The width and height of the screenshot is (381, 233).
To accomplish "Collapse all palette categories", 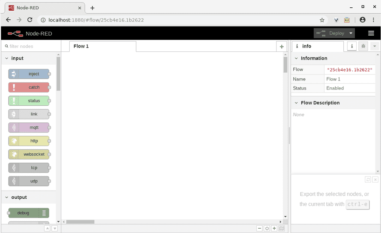I will pyautogui.click(x=48, y=229).
